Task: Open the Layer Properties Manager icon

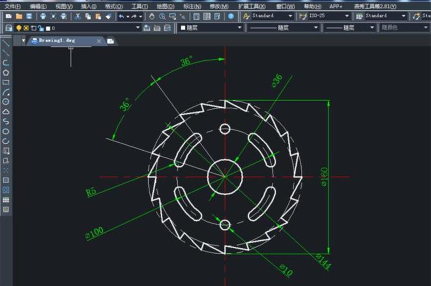Action: coord(9,28)
